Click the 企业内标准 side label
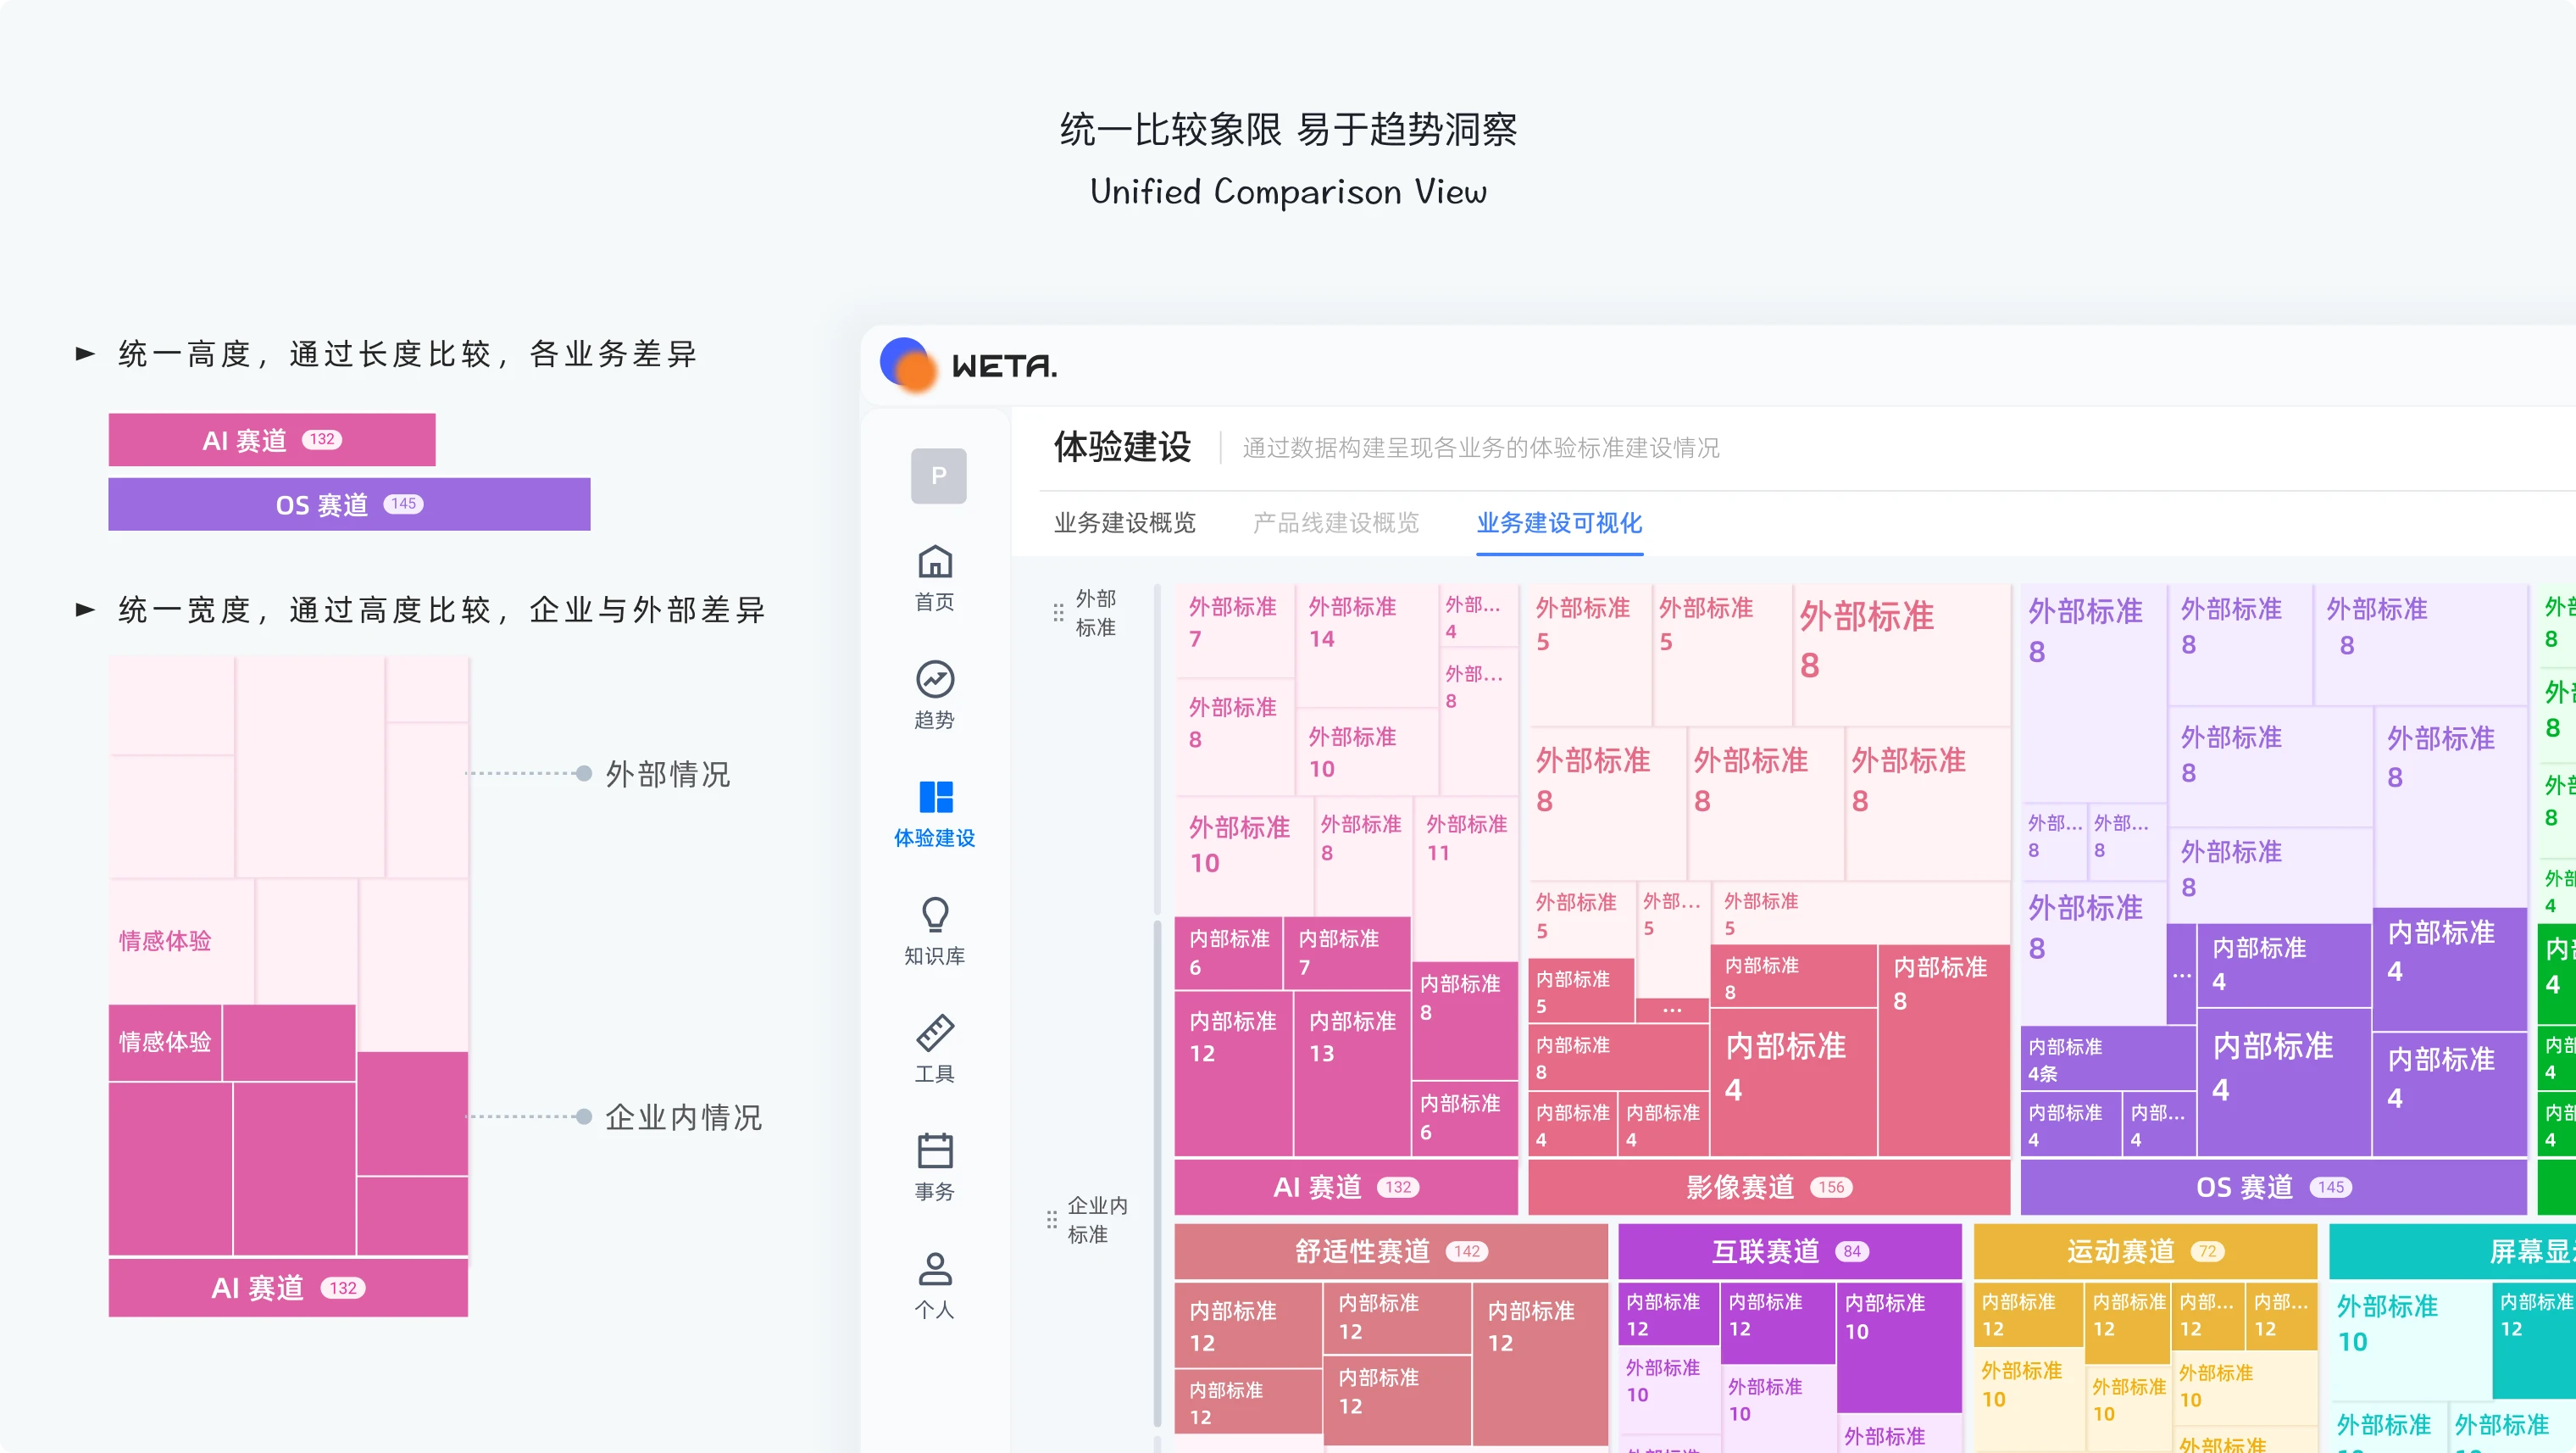The height and width of the screenshot is (1453, 2576). pos(1097,1220)
